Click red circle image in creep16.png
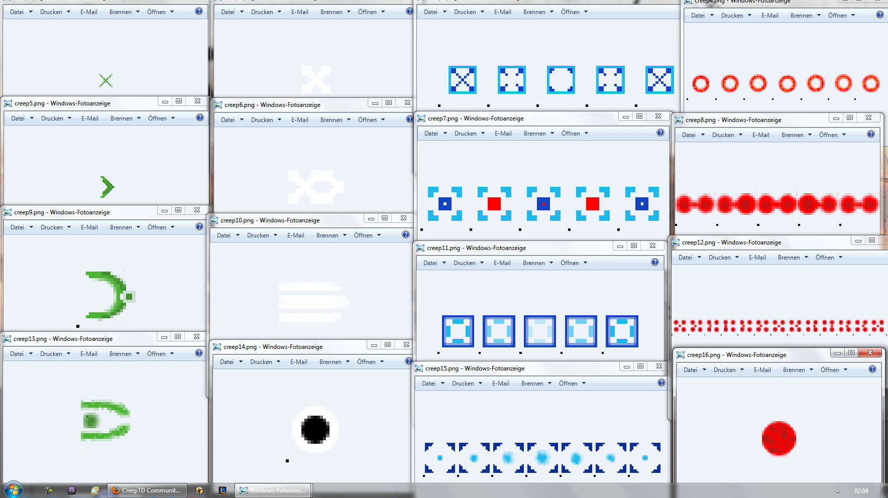 pyautogui.click(x=779, y=438)
